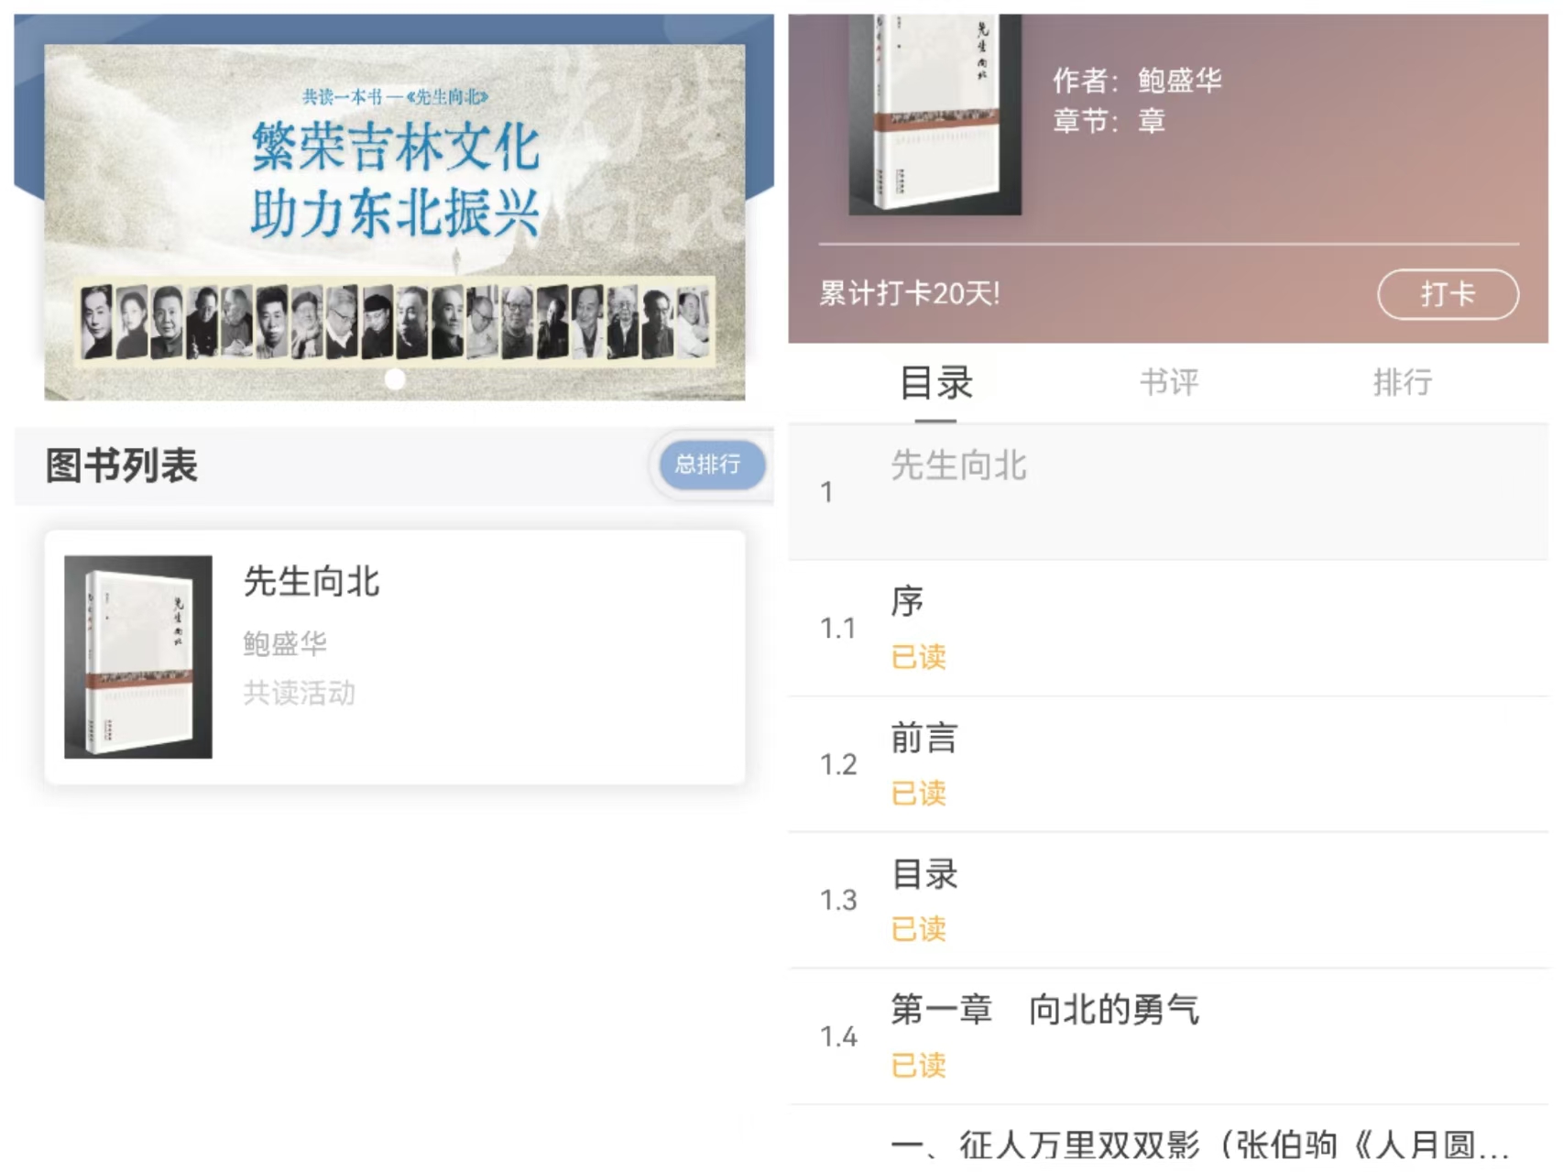The height and width of the screenshot is (1172, 1563).
Task: Tap the 打卡 check-in button
Action: point(1447,294)
